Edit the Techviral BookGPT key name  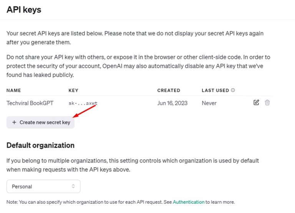(x=256, y=103)
